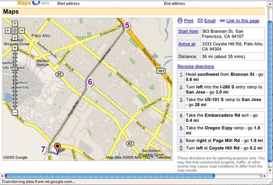Screen dimensions: 273x185
Task: Click the horizontal scrollbar right arrow
Action: (x=265, y=176)
